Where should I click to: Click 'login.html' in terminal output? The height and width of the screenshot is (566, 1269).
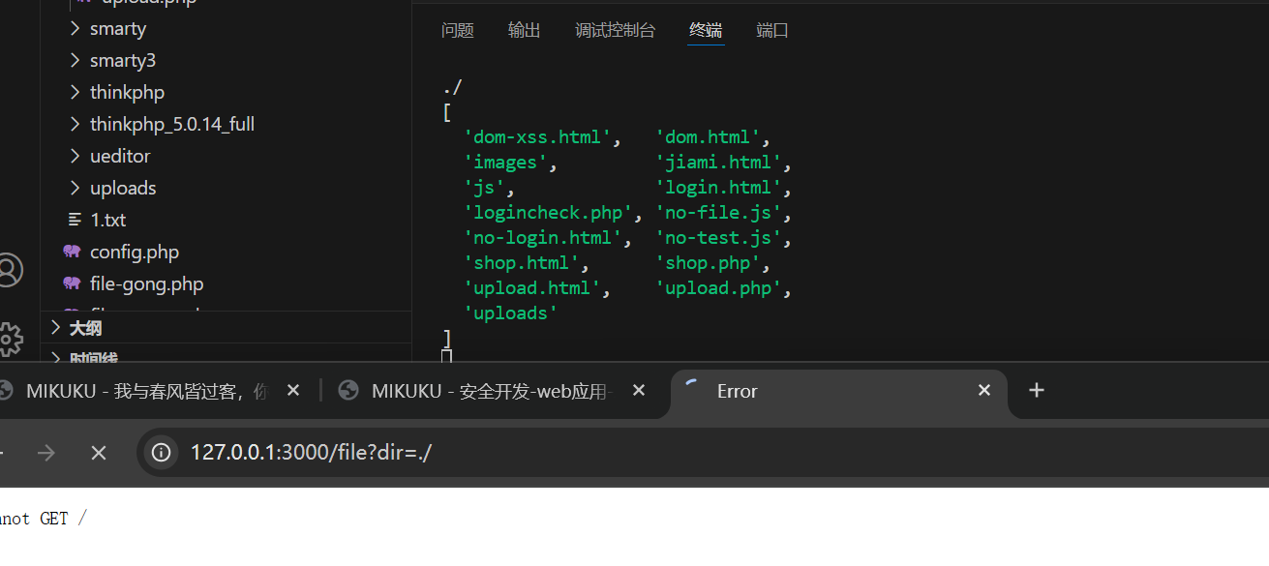pyautogui.click(x=718, y=188)
